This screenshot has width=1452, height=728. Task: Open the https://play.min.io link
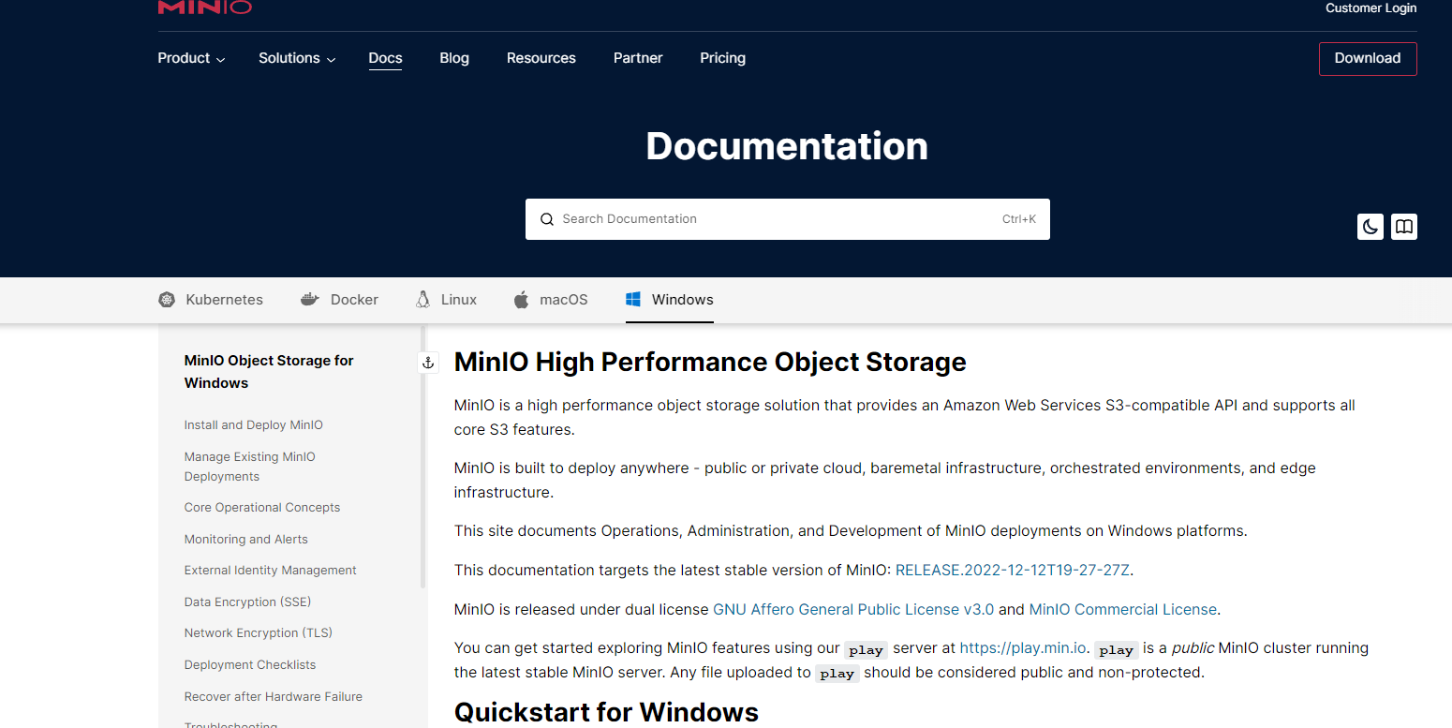1023,647
